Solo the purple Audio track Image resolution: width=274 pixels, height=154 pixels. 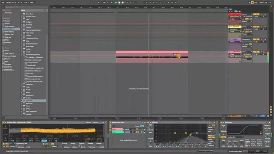pos(262,39)
